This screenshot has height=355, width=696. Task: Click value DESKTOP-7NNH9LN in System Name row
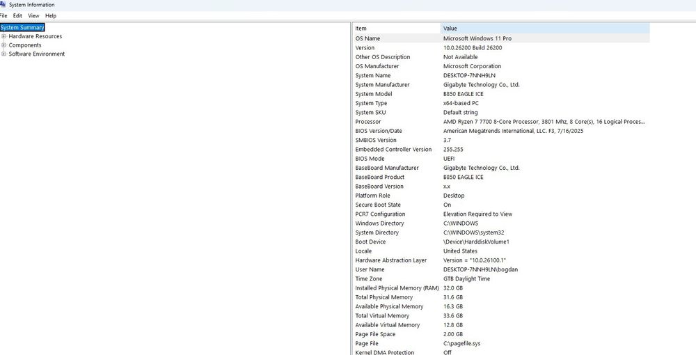469,75
